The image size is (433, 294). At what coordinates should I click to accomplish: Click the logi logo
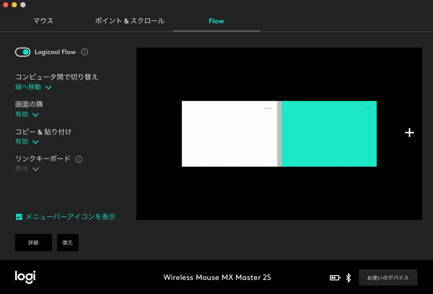[x=25, y=277]
